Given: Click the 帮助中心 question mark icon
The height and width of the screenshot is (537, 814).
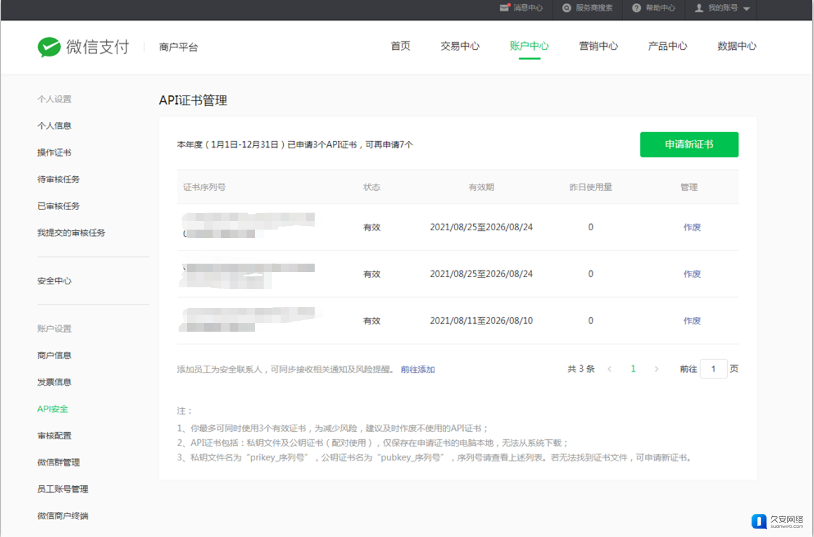Looking at the screenshot, I should click(637, 8).
